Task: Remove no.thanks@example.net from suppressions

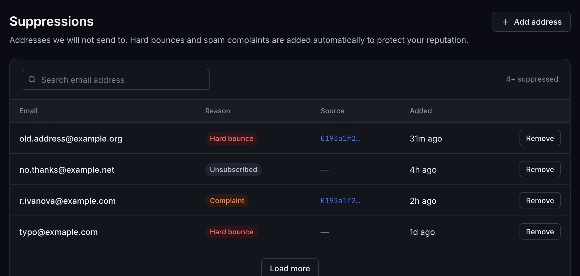Action: click(540, 169)
